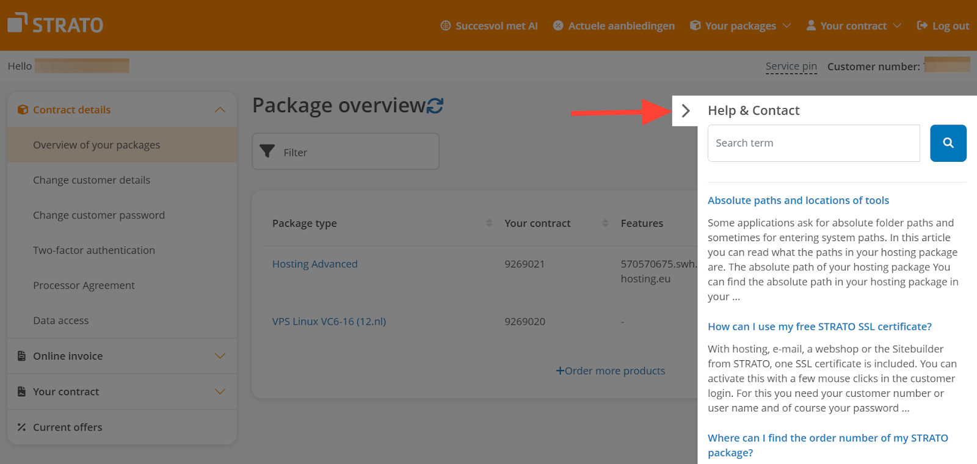977x464 pixels.
Task: Open the Hosting Advanced package link
Action: click(x=315, y=264)
